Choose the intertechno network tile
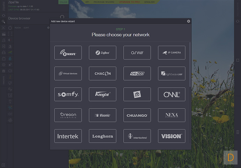 click(137, 136)
